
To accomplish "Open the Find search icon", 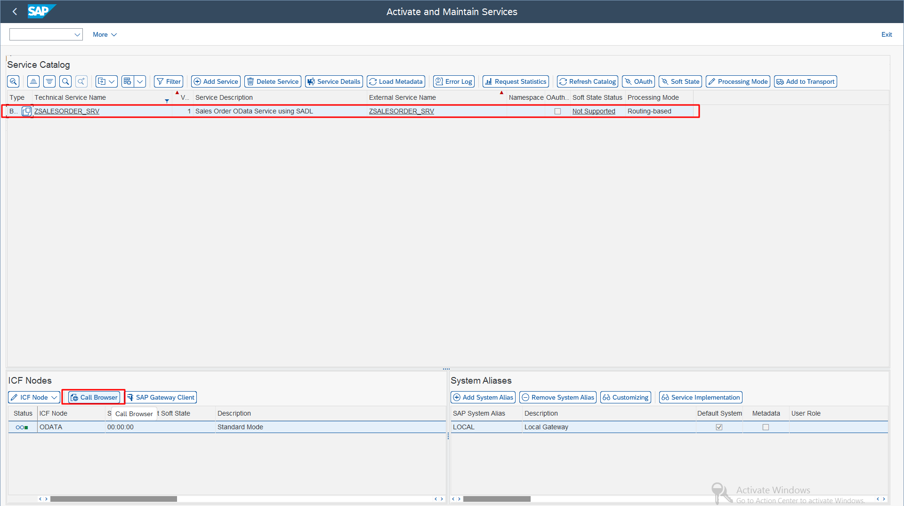I will click(x=65, y=81).
